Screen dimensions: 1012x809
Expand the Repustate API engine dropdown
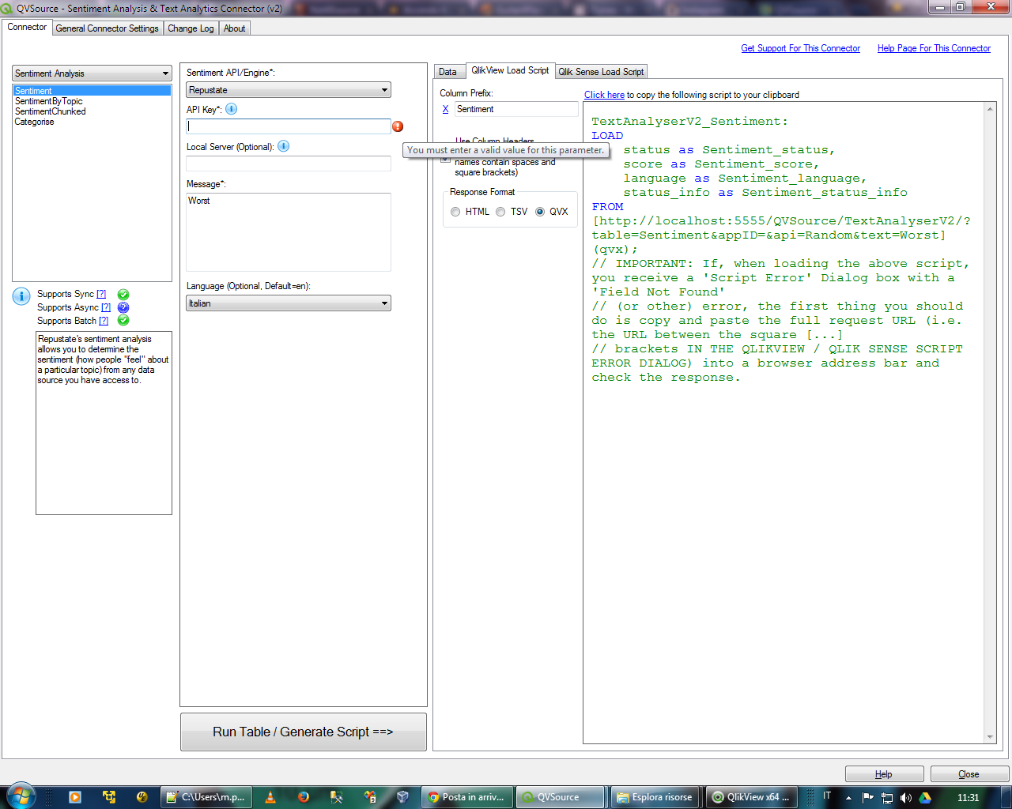(x=289, y=90)
